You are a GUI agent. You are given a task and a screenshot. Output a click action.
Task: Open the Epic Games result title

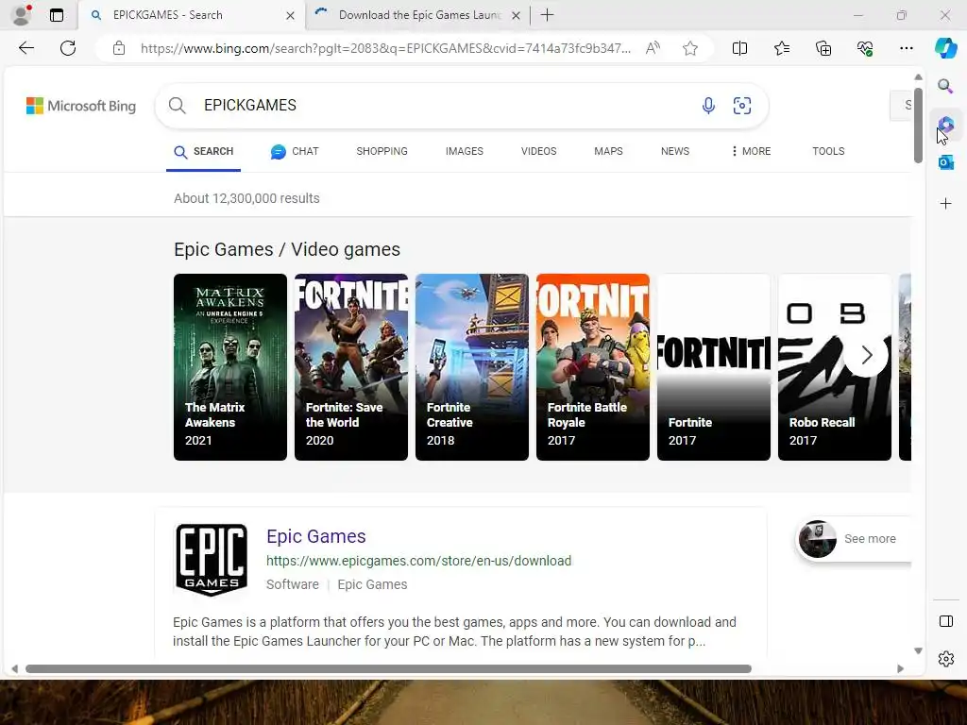click(315, 536)
